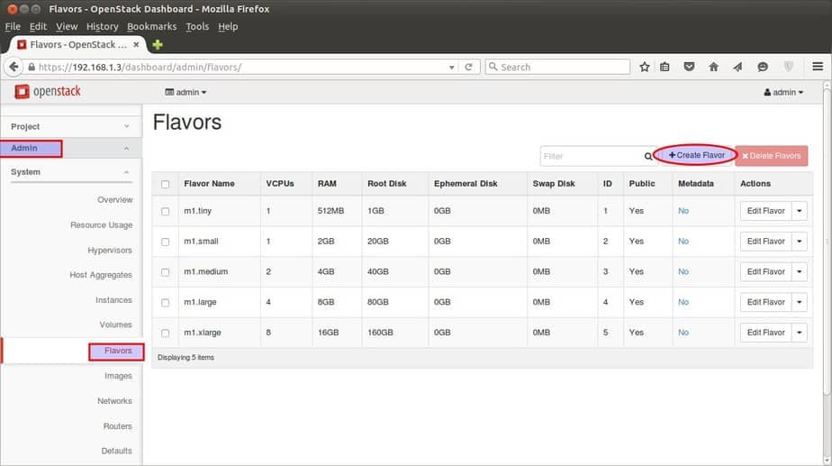Viewport: 832px width, 466px height.
Task: Open the History menu
Action: click(103, 26)
